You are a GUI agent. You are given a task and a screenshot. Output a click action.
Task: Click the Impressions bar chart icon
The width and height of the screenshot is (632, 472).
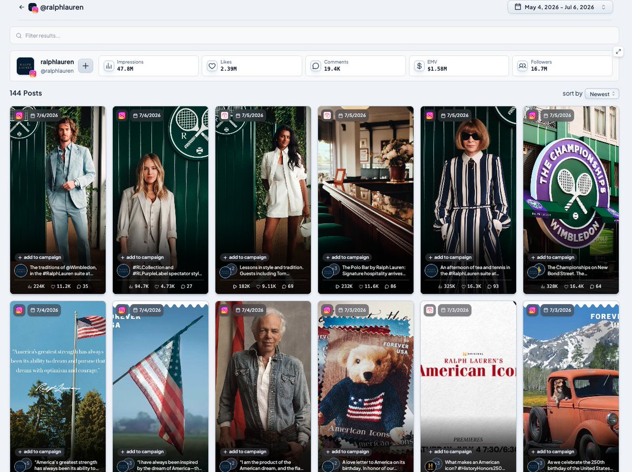click(x=109, y=66)
